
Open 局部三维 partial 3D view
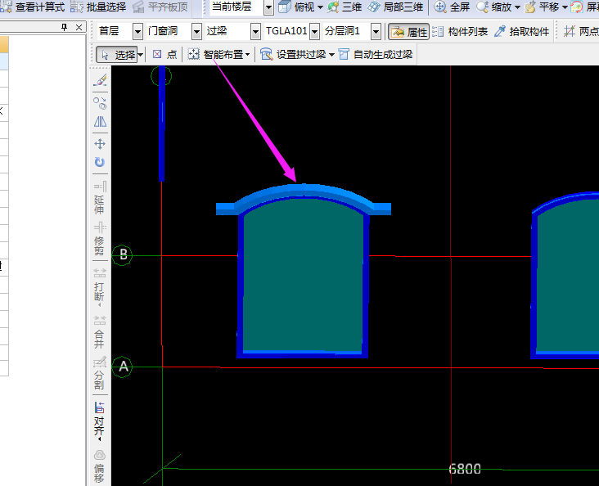[x=396, y=7]
